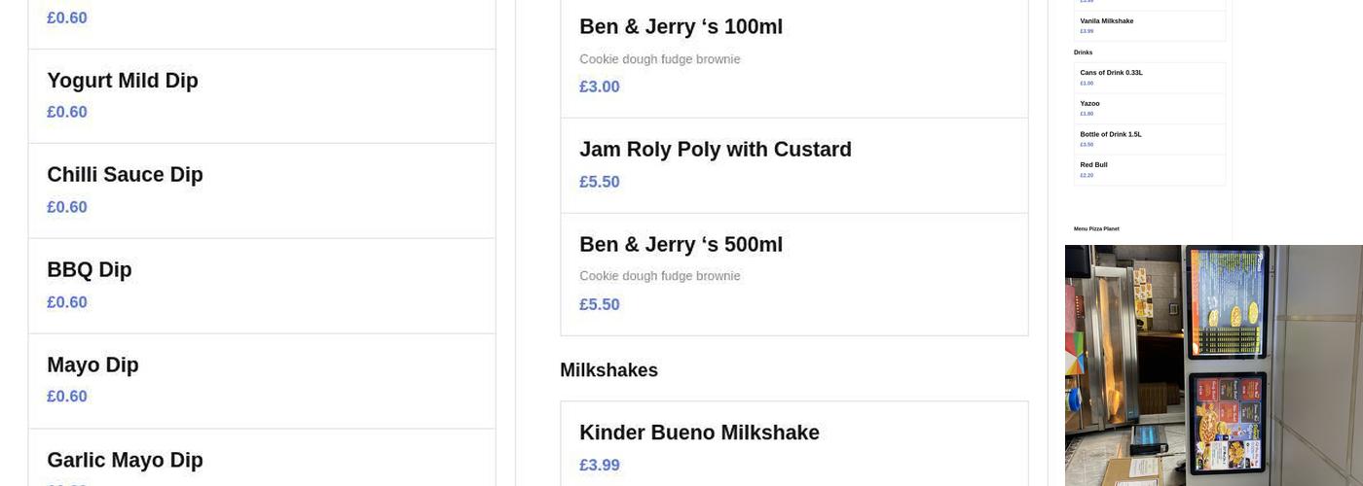The height and width of the screenshot is (486, 1363).
Task: Click the BBQ Dip menu item
Action: 90,270
